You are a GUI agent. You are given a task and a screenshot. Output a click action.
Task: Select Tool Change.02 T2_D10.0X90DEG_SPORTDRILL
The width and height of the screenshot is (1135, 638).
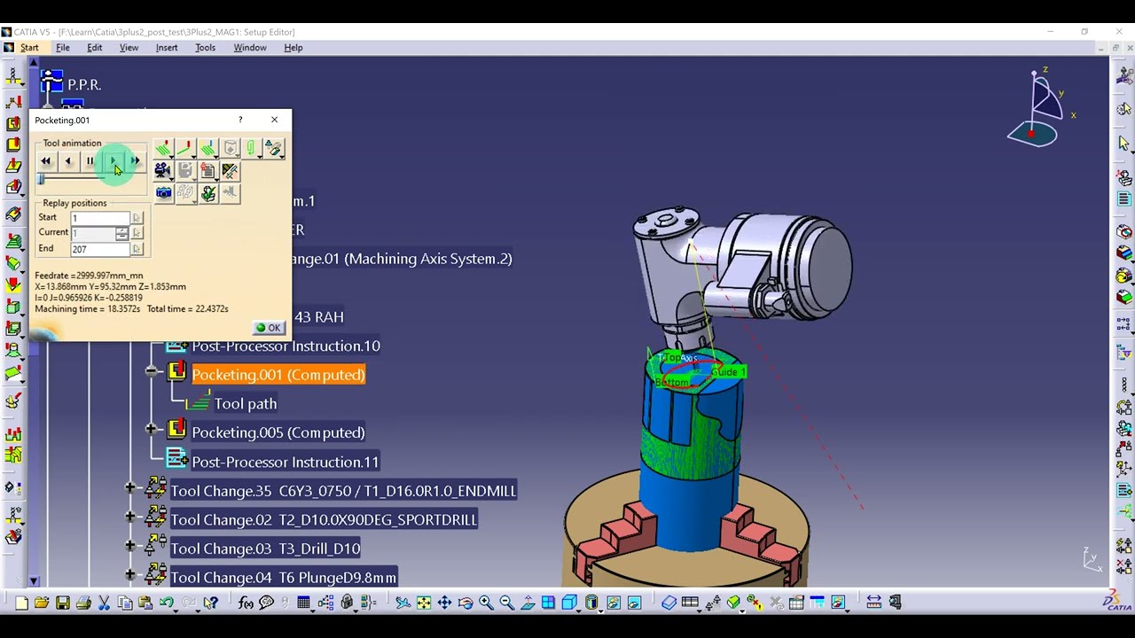(324, 520)
